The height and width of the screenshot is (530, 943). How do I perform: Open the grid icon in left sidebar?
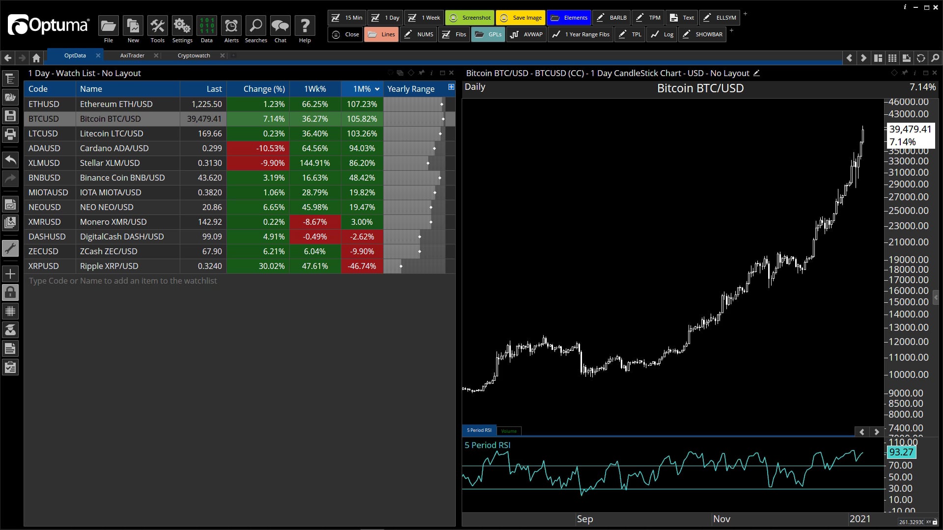pos(10,311)
